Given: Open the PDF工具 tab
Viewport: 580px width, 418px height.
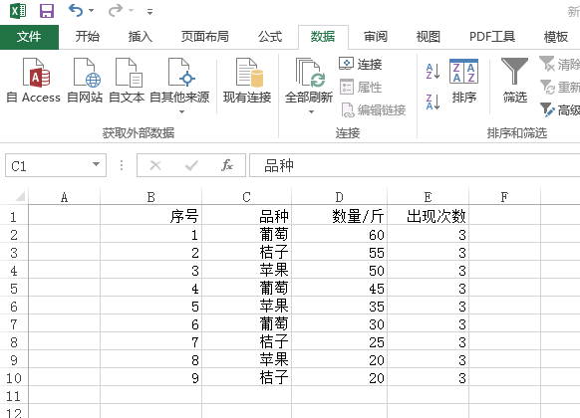Looking at the screenshot, I should 492,37.
